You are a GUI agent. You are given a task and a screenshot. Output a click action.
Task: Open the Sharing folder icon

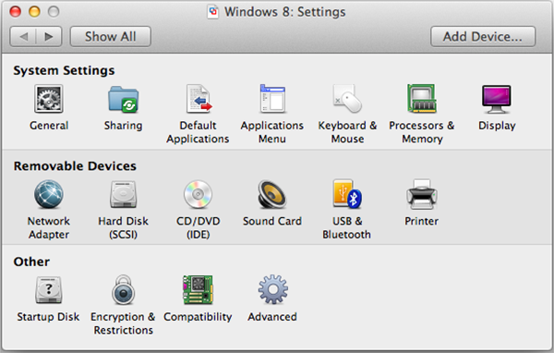point(124,100)
